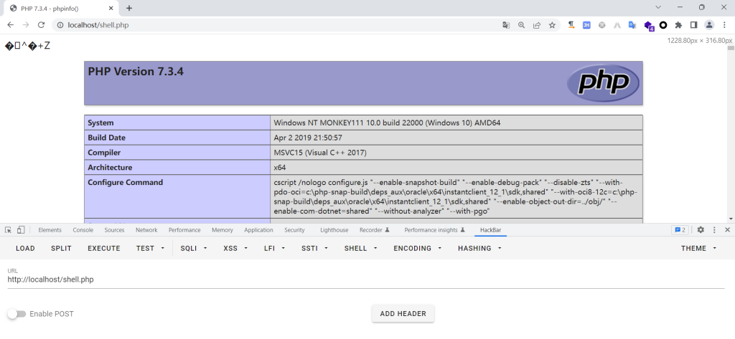Click the ADD HEADER button
The width and height of the screenshot is (735, 339).
[x=403, y=314]
